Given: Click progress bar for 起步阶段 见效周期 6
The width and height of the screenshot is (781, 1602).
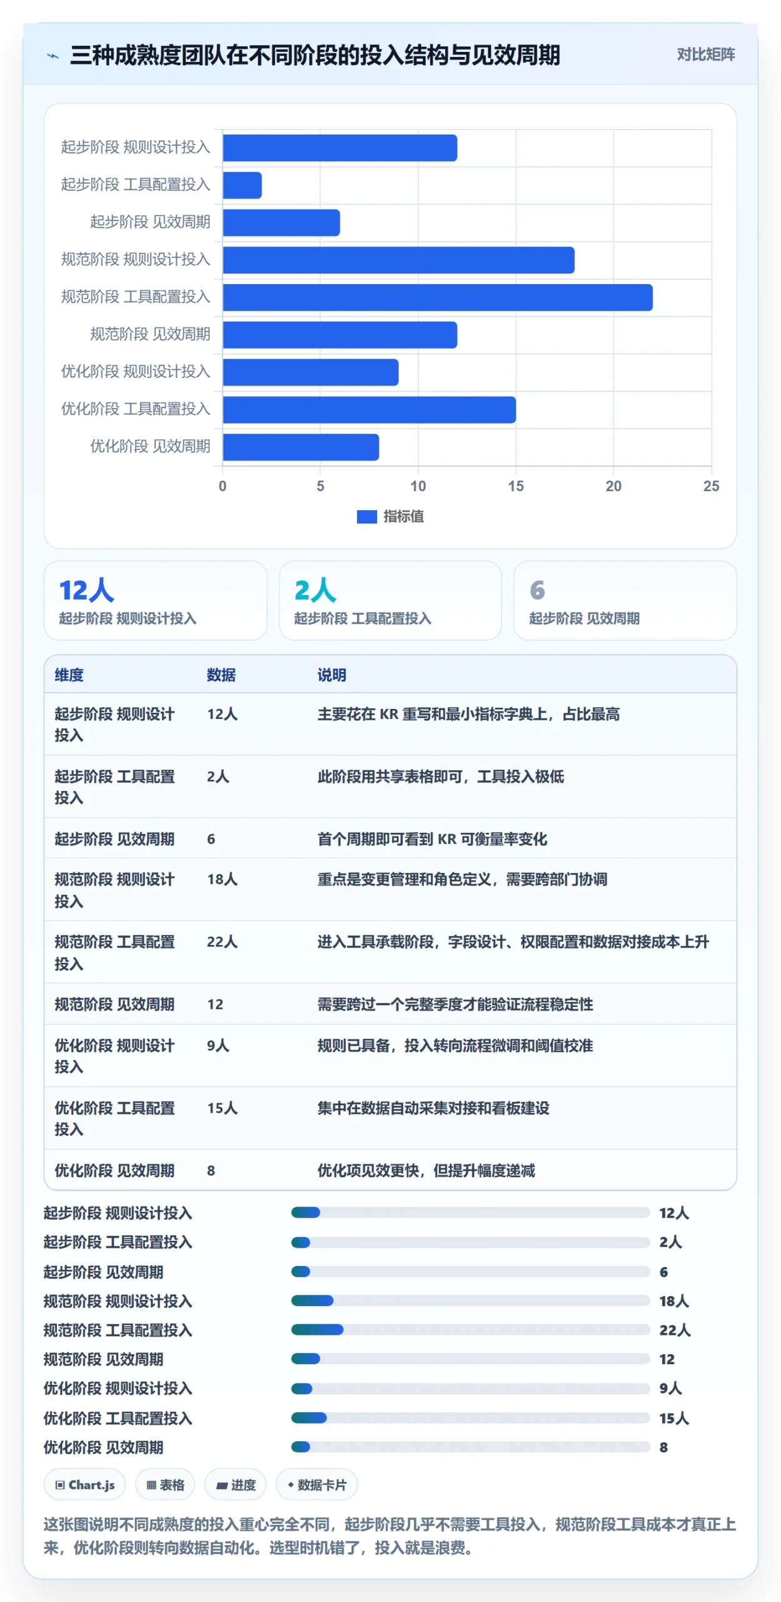Looking at the screenshot, I should 470,1272.
